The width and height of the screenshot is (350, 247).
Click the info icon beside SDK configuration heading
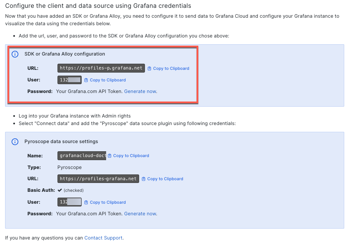(15, 54)
